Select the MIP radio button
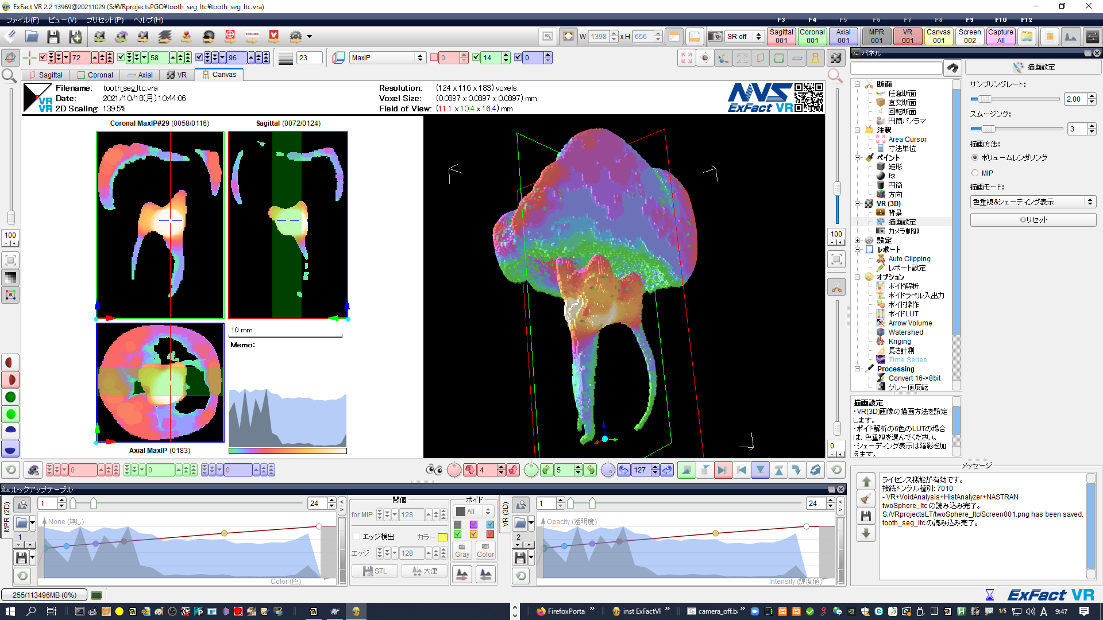Viewport: 1103px width, 620px height. point(975,173)
